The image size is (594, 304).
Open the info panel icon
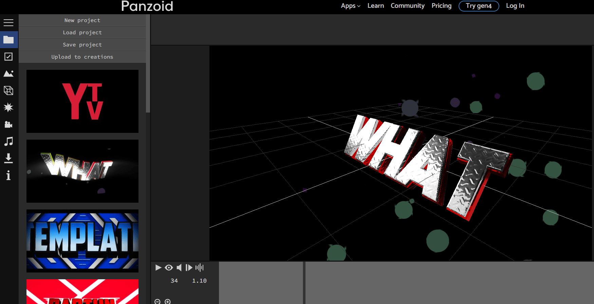point(8,175)
